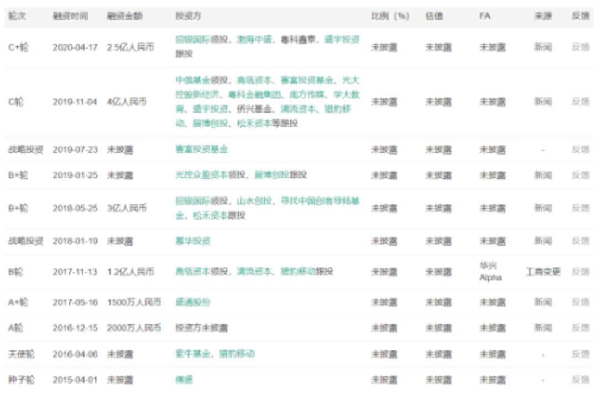Click 盛宇投资 in the 2019-11-04 C轮 row
Image resolution: width=597 pixels, height=399 pixels.
coord(210,109)
